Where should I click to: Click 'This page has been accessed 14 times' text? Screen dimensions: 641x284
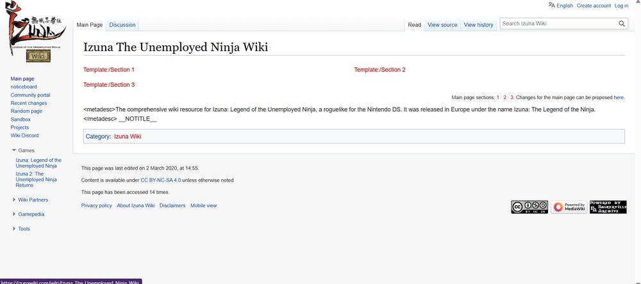click(125, 192)
